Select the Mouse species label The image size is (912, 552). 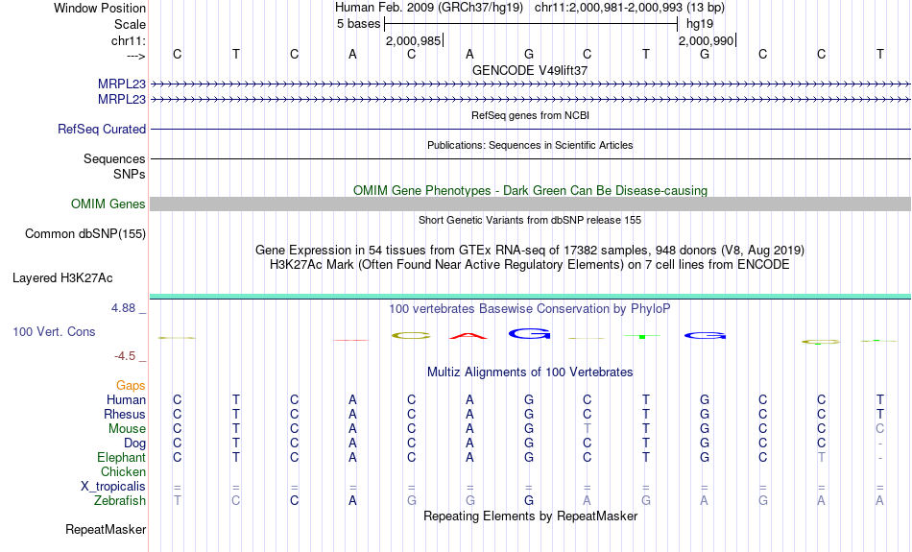pyautogui.click(x=127, y=429)
